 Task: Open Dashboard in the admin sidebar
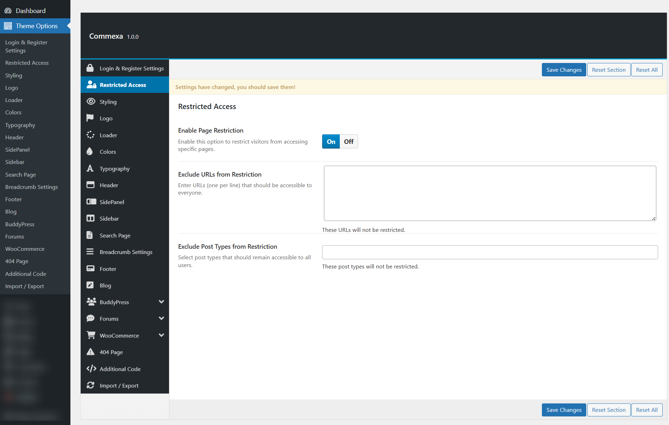pos(31,11)
